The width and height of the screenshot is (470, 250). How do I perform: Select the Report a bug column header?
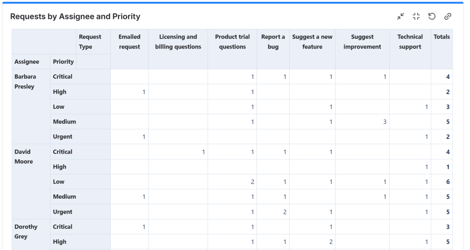pyautogui.click(x=273, y=42)
